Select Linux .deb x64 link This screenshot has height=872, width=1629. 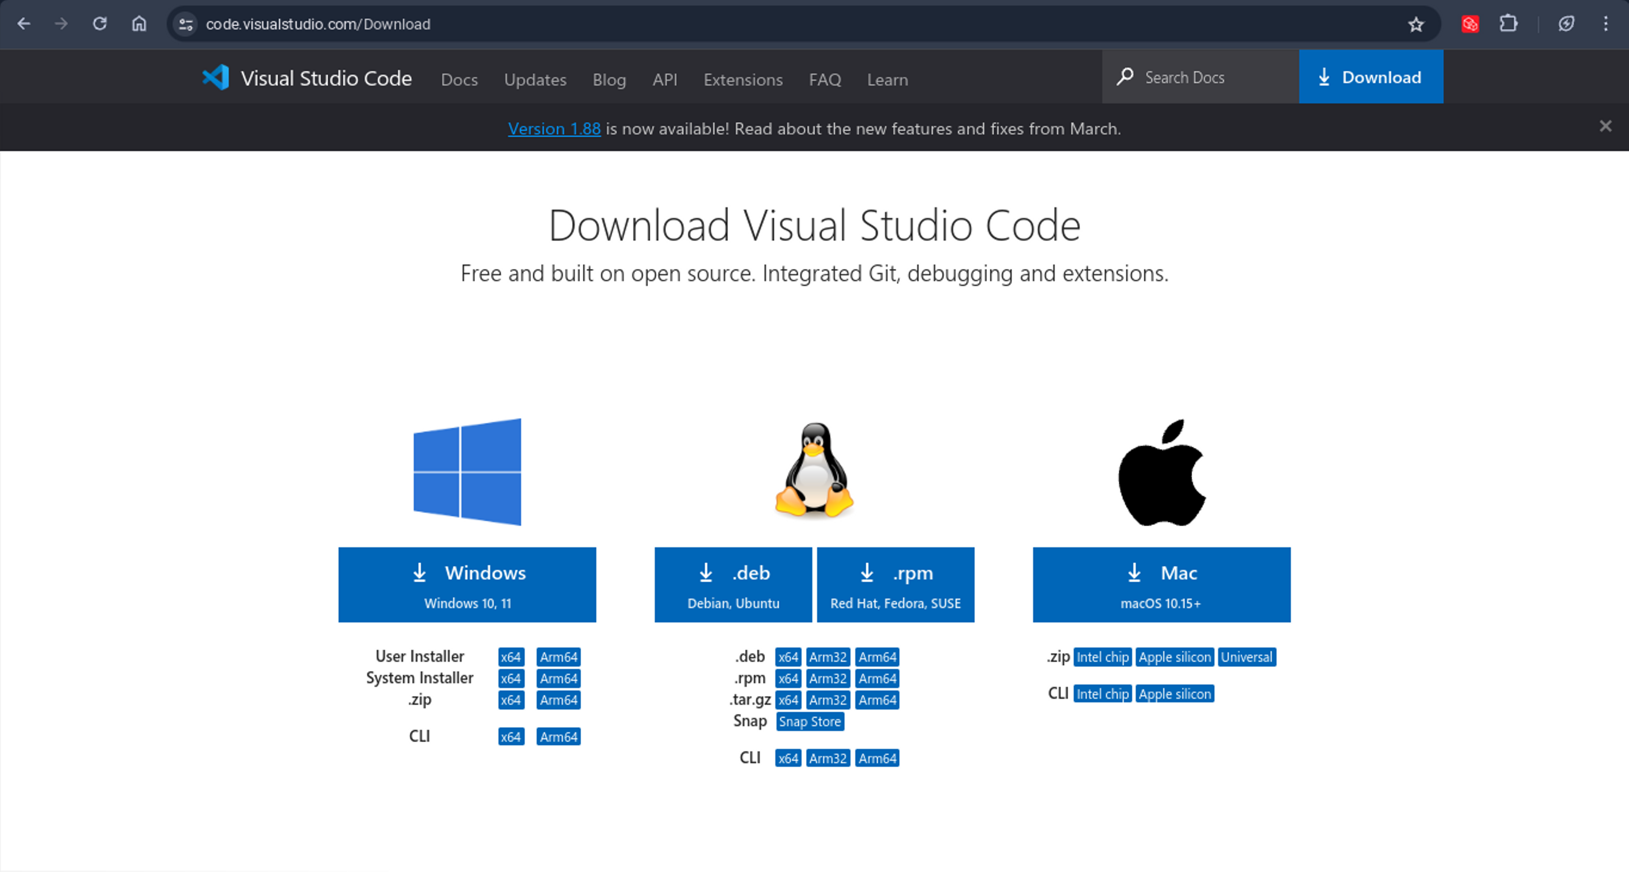pos(788,657)
